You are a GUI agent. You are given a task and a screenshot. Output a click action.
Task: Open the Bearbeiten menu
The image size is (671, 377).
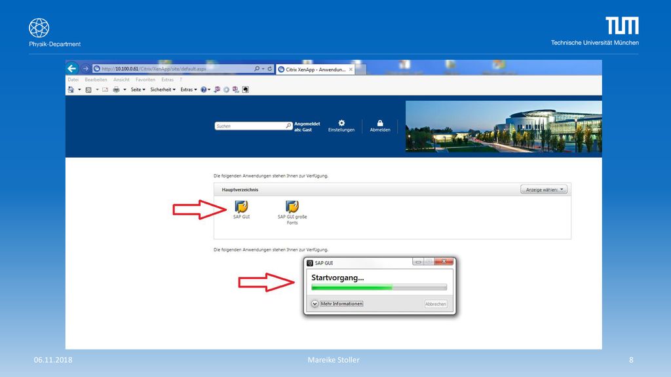click(96, 80)
